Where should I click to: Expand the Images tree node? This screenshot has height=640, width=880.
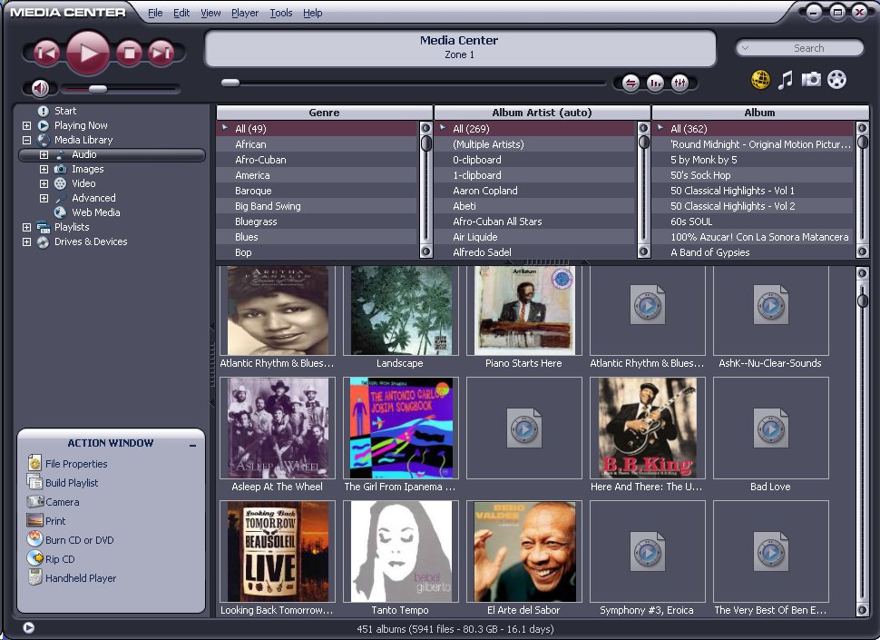pos(44,169)
